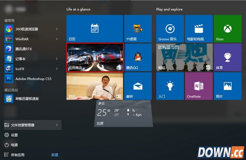The width and height of the screenshot is (246, 160).
Task: Open the Groove 音乐 tile
Action: (x=170, y=29)
